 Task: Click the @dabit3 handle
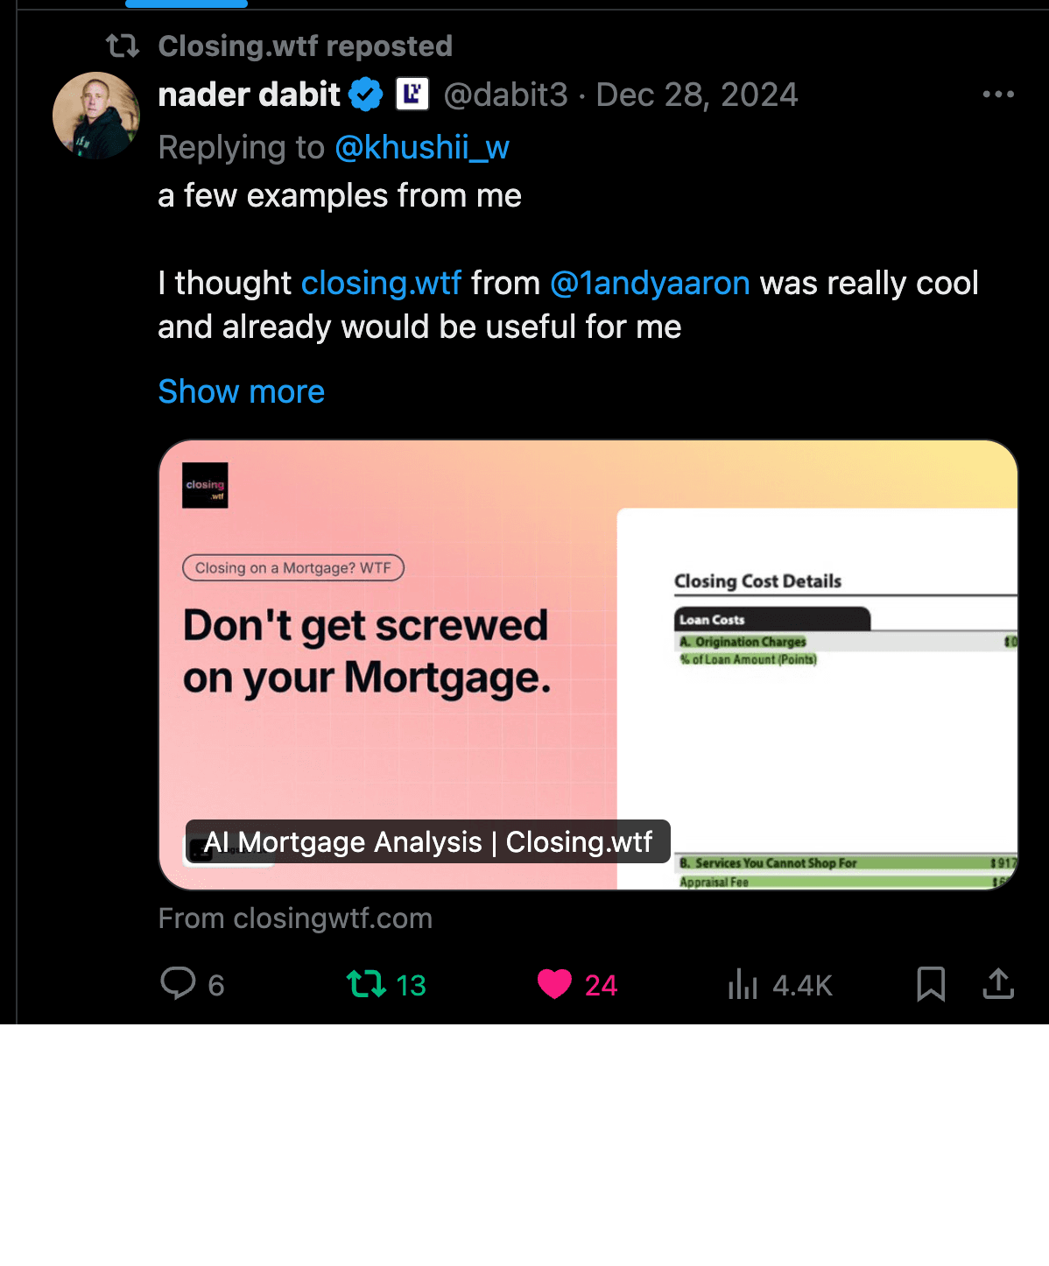tap(505, 95)
